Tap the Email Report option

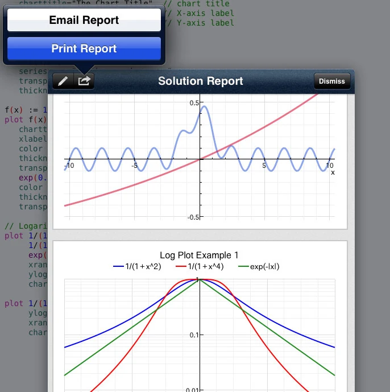coord(84,20)
